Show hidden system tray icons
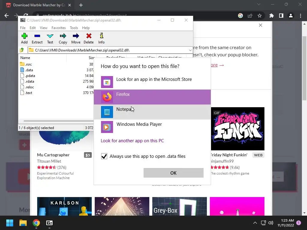Screen dimensions: 307x230 (255, 223)
